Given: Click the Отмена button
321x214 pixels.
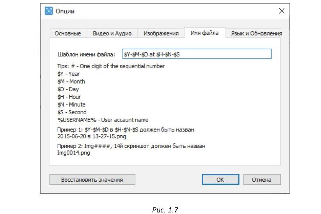Looking at the screenshot, I should 262,180.
